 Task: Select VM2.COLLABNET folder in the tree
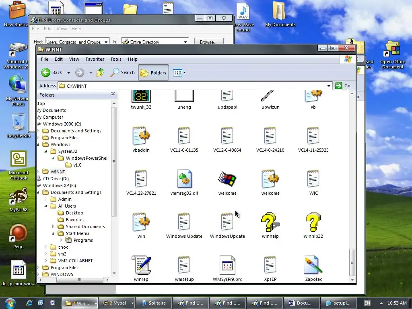pos(72,261)
